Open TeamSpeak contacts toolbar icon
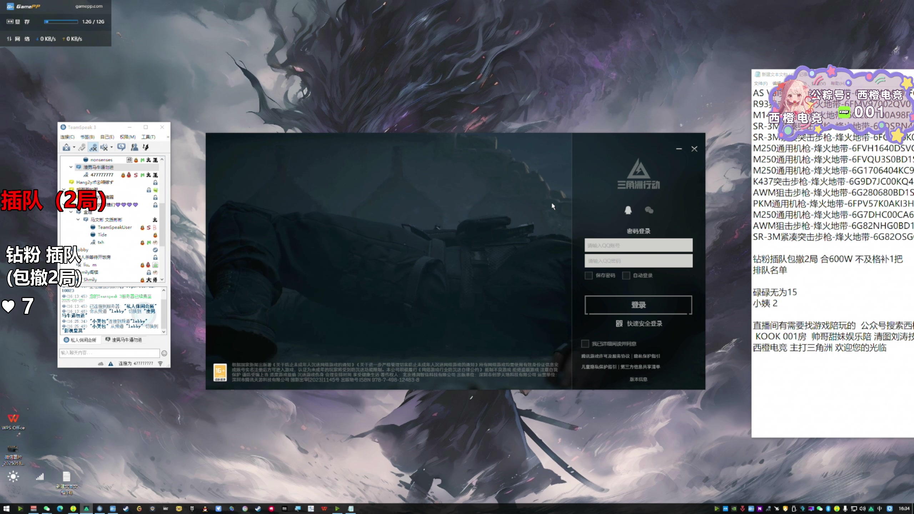 click(134, 147)
